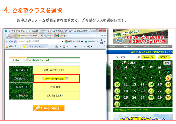Screen dimensions: 176x124
Task: Click the My Page yellow button
Action: pyautogui.click(x=148, y=57)
